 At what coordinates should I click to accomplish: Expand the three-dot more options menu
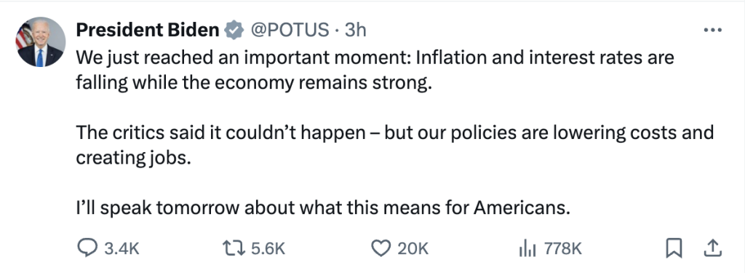[x=713, y=30]
